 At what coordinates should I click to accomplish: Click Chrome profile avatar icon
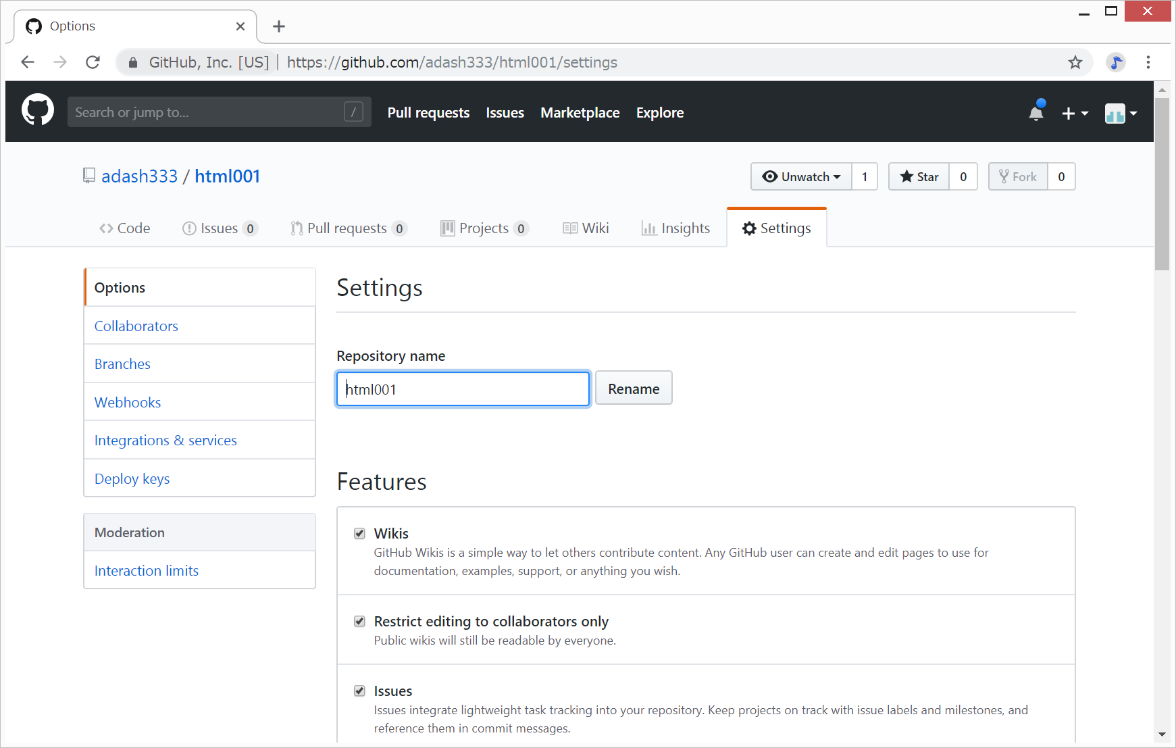coord(1115,63)
